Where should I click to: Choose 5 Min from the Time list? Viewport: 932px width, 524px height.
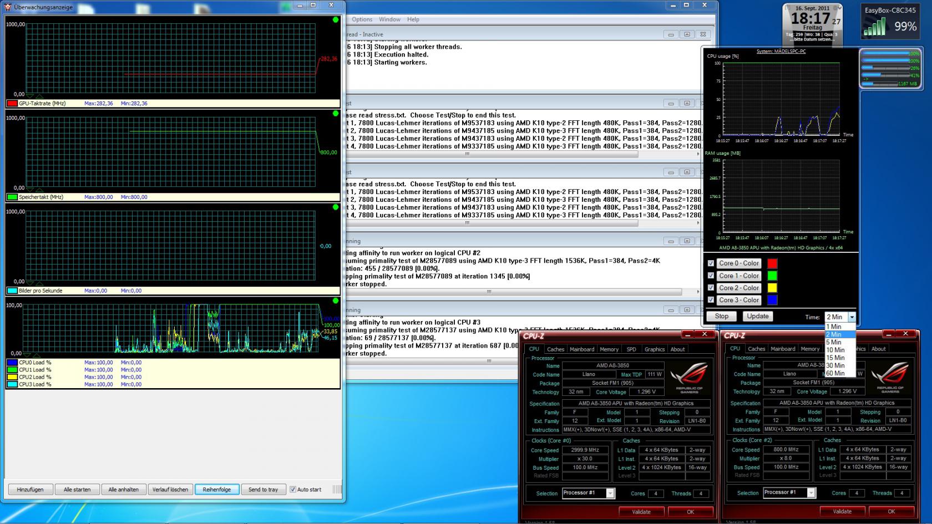840,342
